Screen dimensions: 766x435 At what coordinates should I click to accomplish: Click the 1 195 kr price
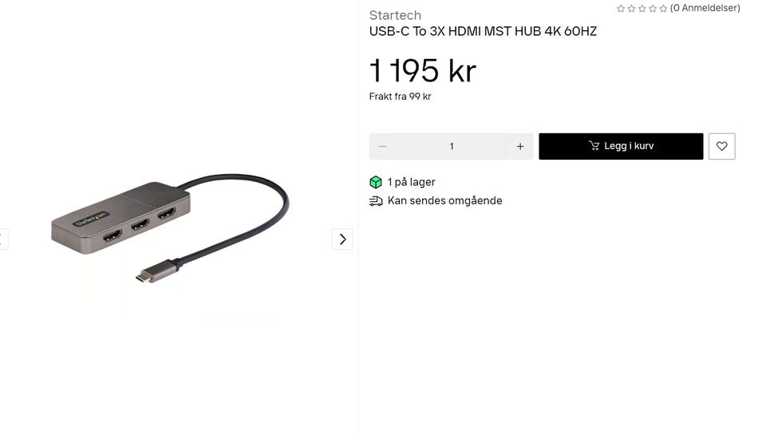point(423,70)
